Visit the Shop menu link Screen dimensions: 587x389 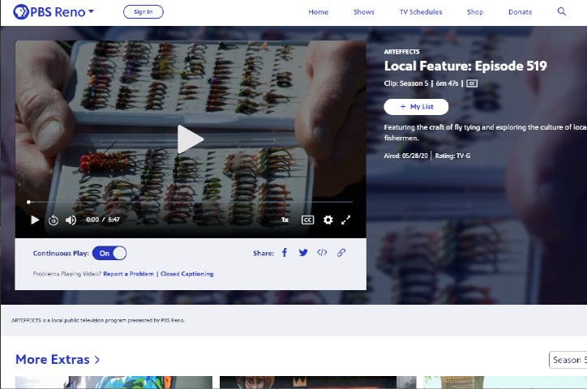coord(475,12)
